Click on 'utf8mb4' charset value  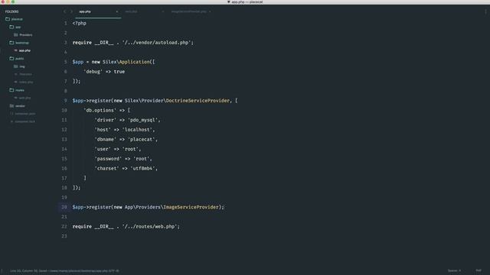click(144, 168)
